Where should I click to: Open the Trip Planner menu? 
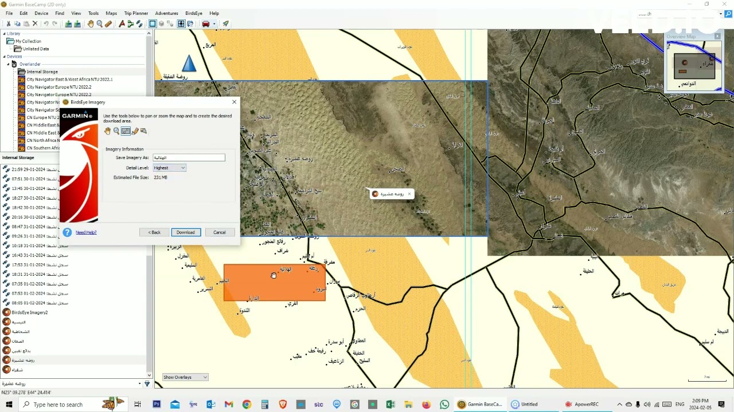pos(136,13)
